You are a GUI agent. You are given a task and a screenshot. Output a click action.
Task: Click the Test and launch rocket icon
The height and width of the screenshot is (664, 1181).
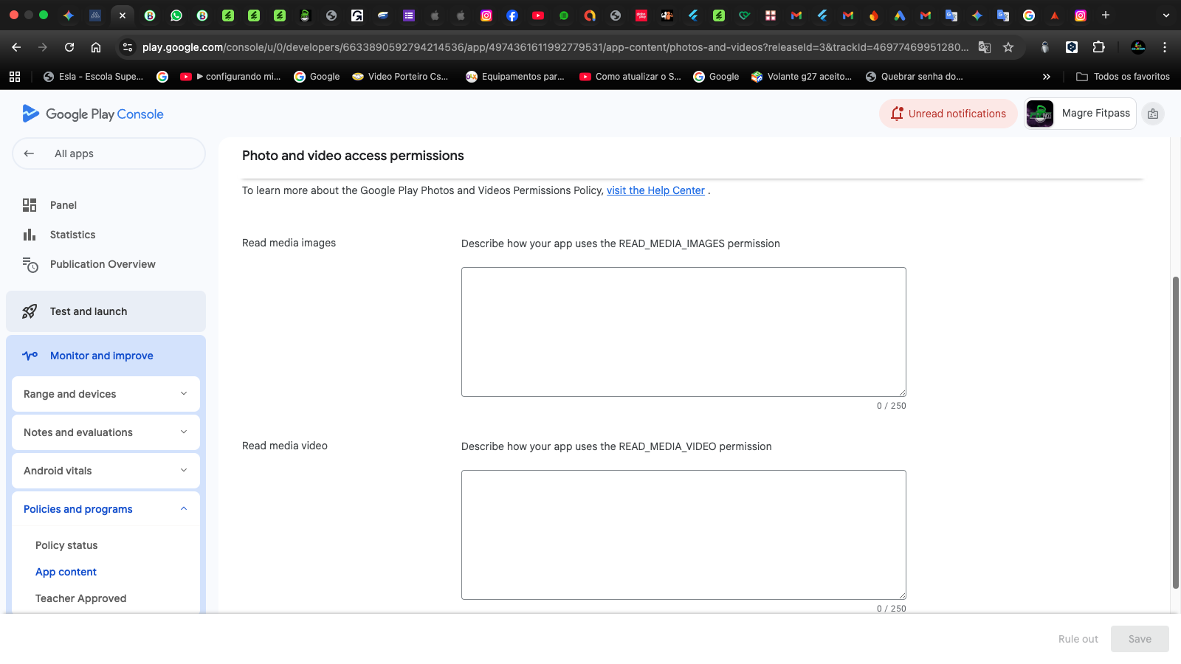coord(30,311)
